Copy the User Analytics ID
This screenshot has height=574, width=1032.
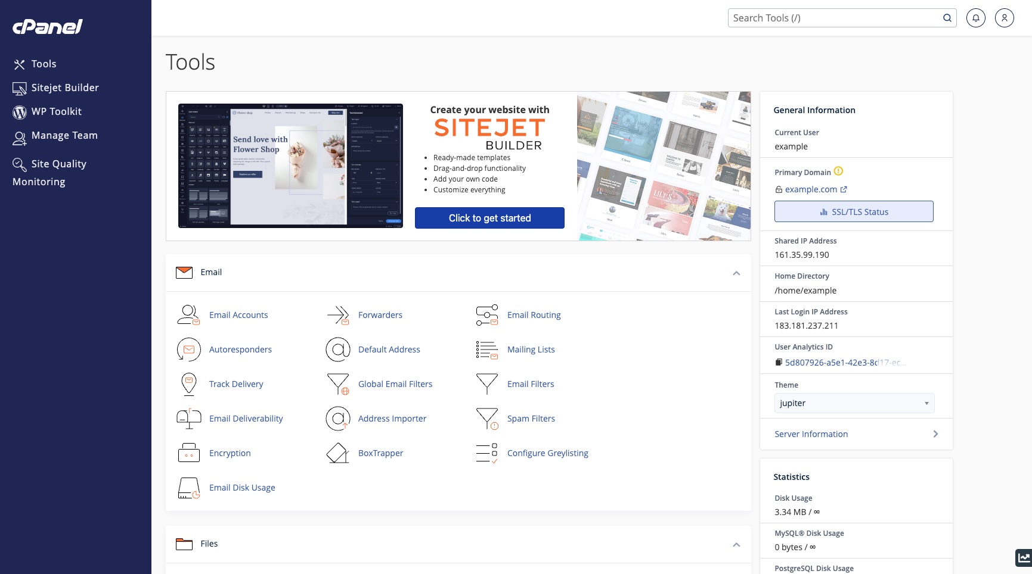coord(779,361)
